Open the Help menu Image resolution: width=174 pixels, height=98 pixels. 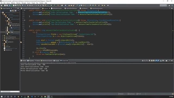(x=46, y=3)
